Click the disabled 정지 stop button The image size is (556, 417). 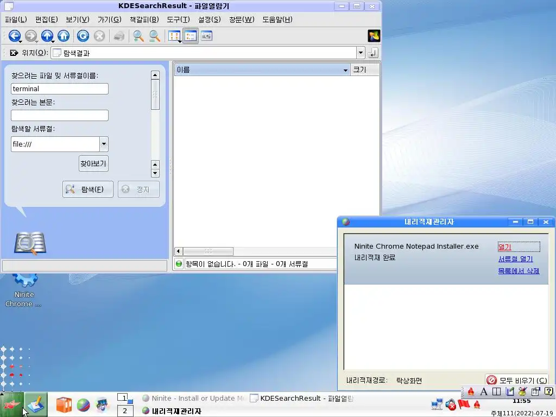pos(138,189)
